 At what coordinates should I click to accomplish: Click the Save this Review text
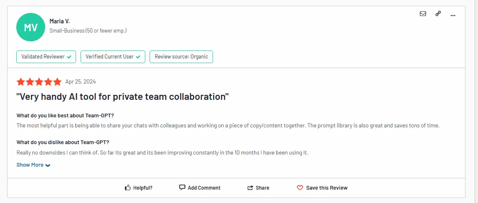coord(327,188)
